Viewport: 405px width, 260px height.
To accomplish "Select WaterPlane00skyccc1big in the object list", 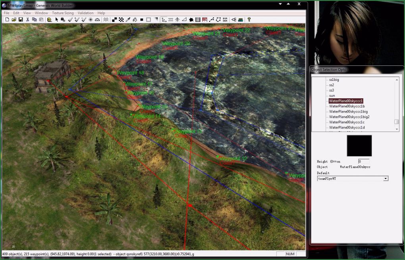I will [348, 112].
